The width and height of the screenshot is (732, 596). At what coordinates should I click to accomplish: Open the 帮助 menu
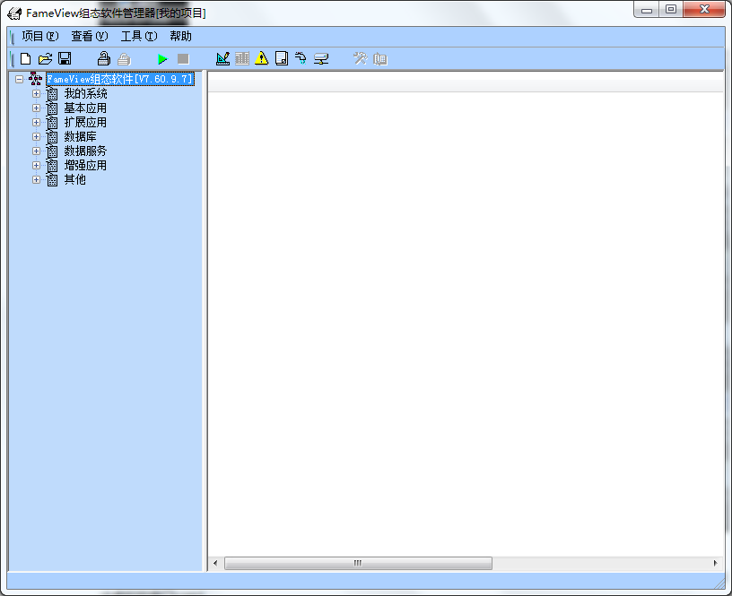tap(180, 37)
